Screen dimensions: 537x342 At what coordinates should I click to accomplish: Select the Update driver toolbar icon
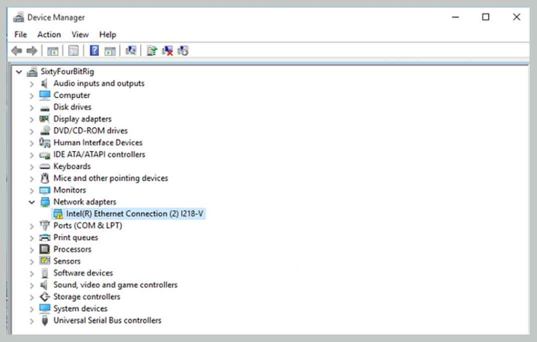point(151,50)
